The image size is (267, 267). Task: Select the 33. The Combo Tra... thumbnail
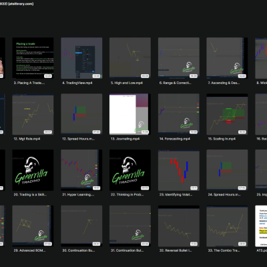pyautogui.click(x=227, y=226)
